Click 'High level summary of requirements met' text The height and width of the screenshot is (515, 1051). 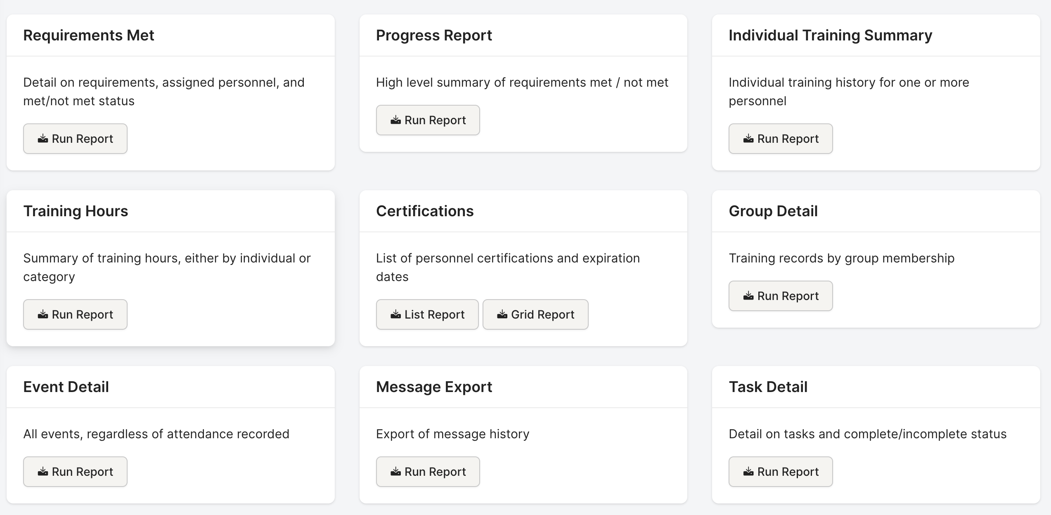522,83
